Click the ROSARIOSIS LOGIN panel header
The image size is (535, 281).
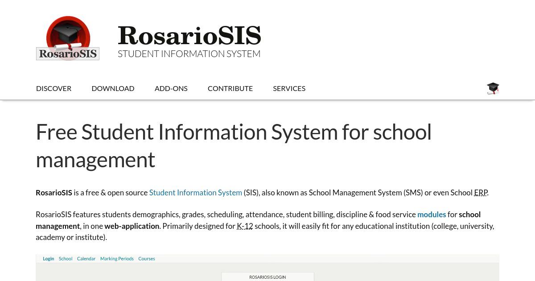click(267, 277)
